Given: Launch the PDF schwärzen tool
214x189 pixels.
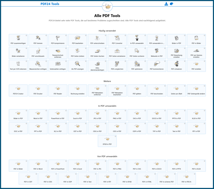Looking at the screenshot, I should (176, 66).
